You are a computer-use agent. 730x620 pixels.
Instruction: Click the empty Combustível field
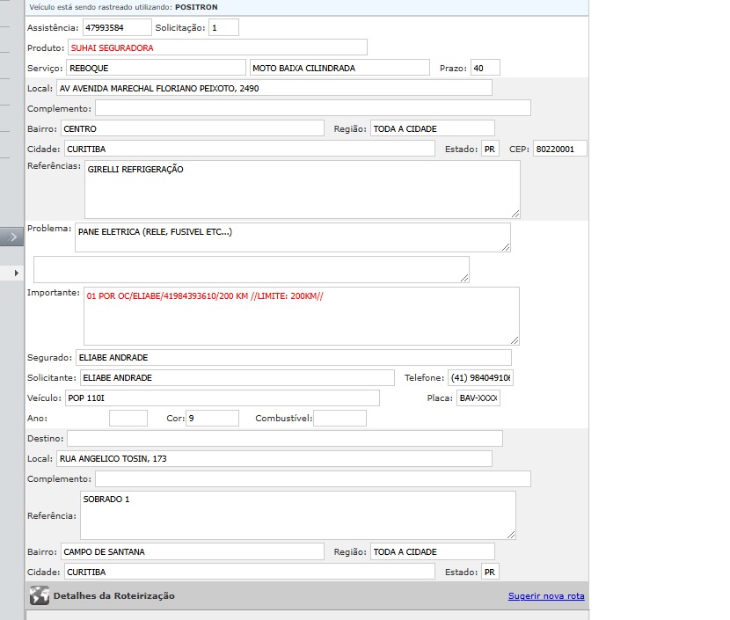[339, 419]
